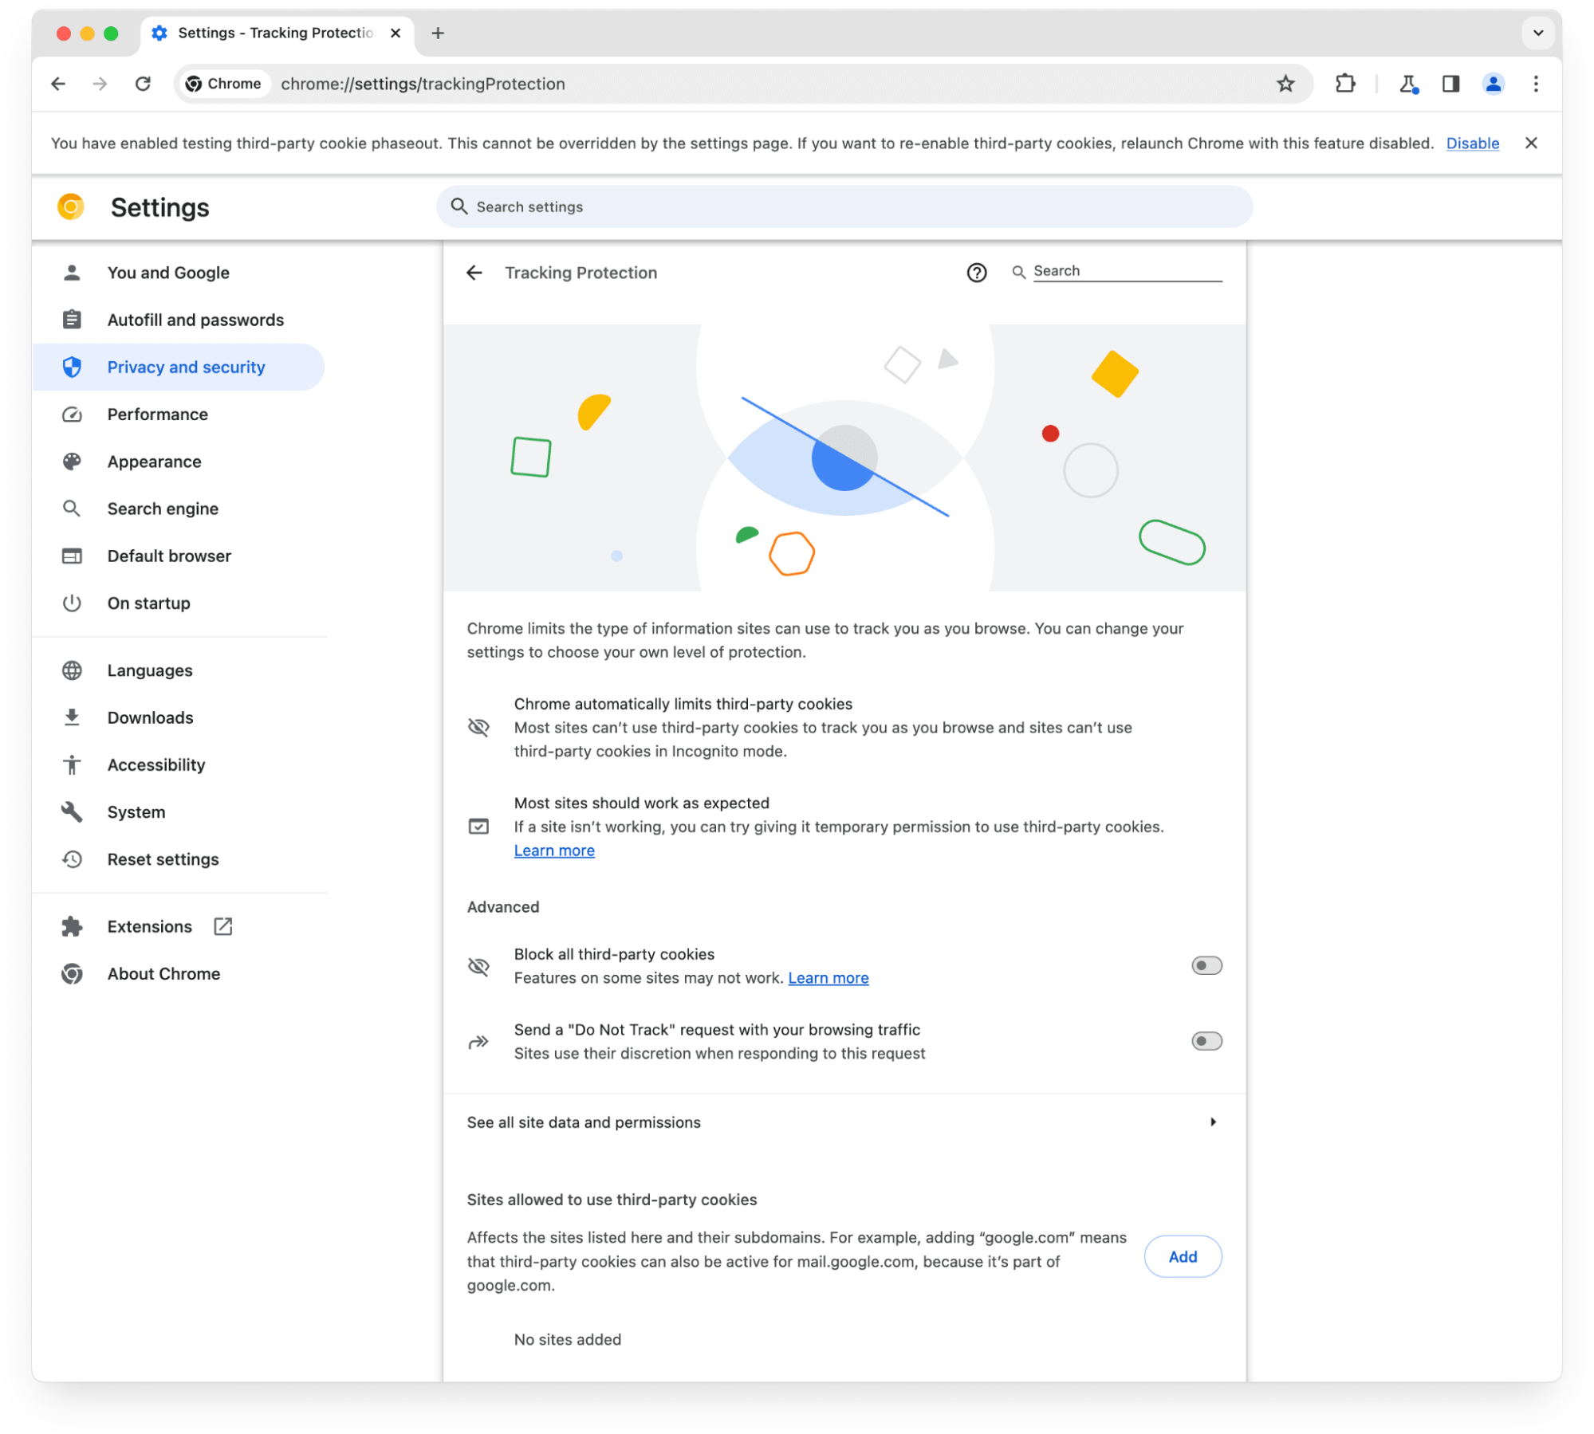Click the You and Google person icon
This screenshot has height=1434, width=1594.
(71, 273)
